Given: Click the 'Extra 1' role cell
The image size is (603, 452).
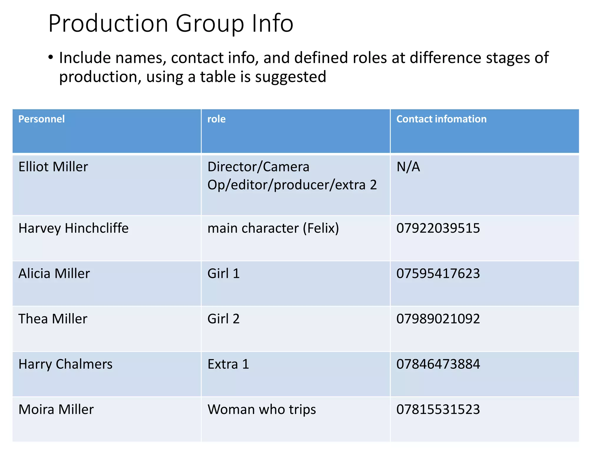Looking at the screenshot, I should [x=296, y=374].
